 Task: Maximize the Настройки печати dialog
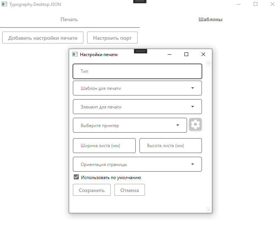(x=186, y=54)
